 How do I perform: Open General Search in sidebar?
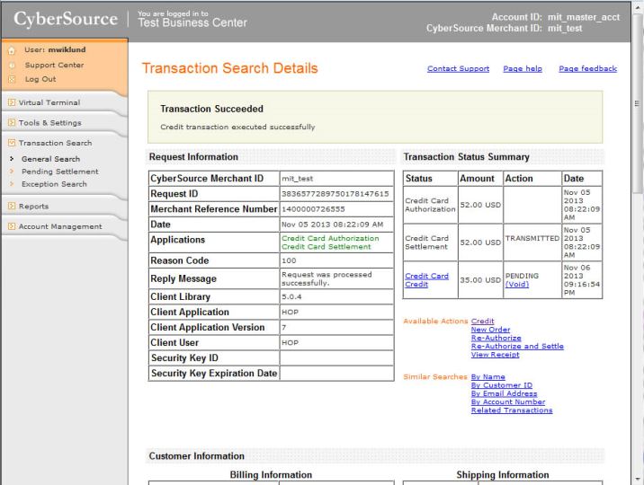(x=50, y=159)
